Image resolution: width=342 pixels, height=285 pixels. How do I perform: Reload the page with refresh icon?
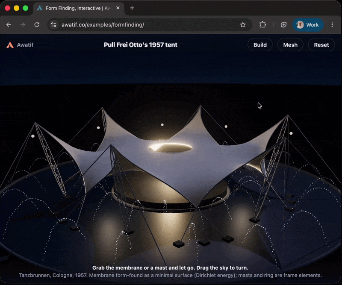click(x=37, y=25)
